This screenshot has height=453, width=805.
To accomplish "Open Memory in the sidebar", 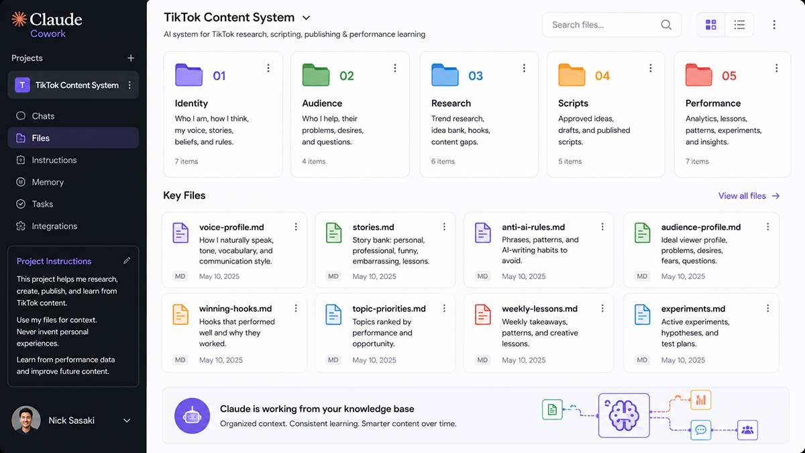I will (x=73, y=182).
